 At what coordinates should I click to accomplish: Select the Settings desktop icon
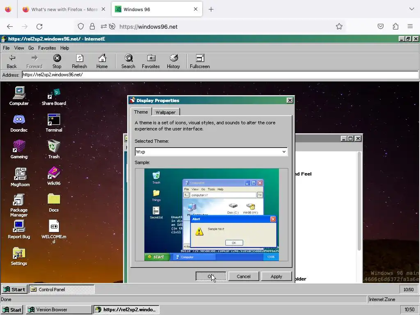[19, 256]
